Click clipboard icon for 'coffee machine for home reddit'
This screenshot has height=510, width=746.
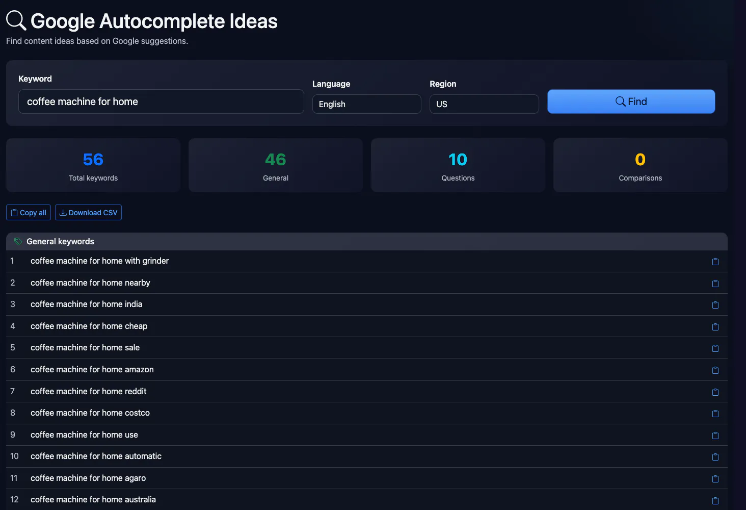715,392
